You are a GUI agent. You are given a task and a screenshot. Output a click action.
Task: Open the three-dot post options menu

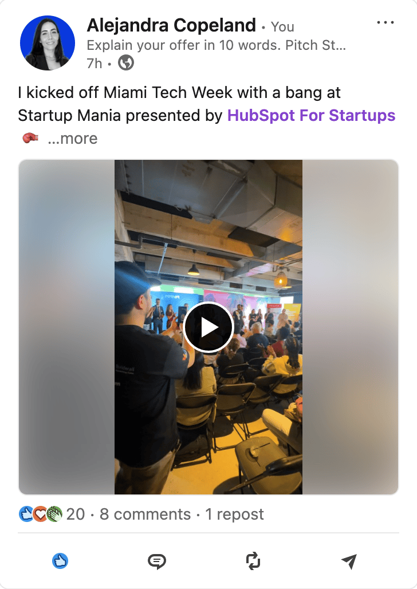click(385, 22)
